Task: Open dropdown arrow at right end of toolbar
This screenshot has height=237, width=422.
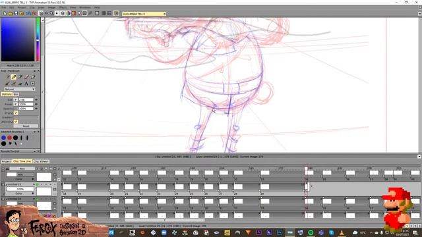Action: (419, 14)
